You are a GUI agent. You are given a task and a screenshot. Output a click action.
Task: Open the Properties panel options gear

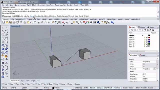pos(158,55)
